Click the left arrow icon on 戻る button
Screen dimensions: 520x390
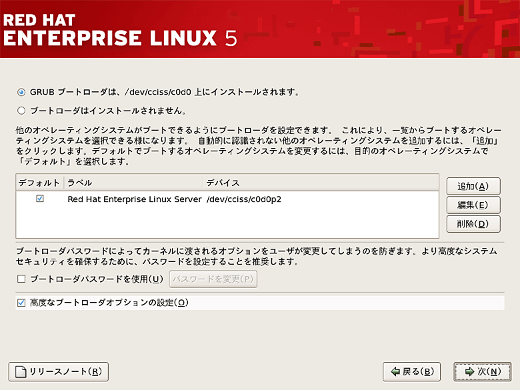(395, 371)
